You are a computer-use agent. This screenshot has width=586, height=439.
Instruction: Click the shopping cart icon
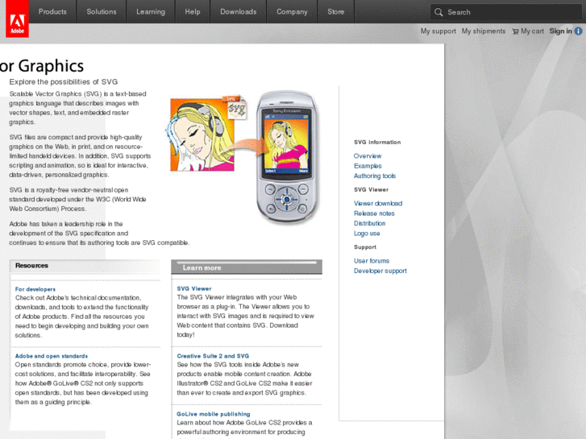pyautogui.click(x=515, y=31)
